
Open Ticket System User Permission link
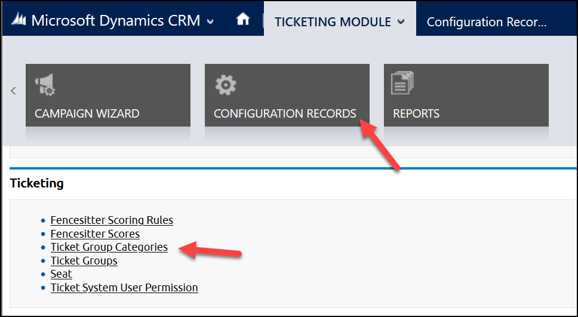pos(124,288)
